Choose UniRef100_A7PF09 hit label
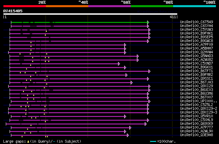Screen dimensions: 219x144 pyautogui.click(x=196, y=45)
